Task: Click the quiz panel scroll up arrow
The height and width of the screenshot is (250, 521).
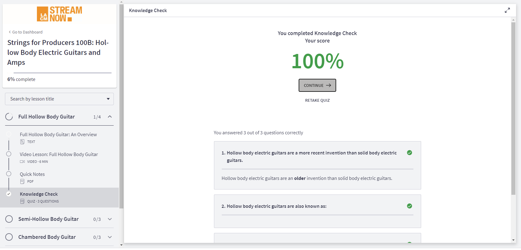Action: coord(513,20)
